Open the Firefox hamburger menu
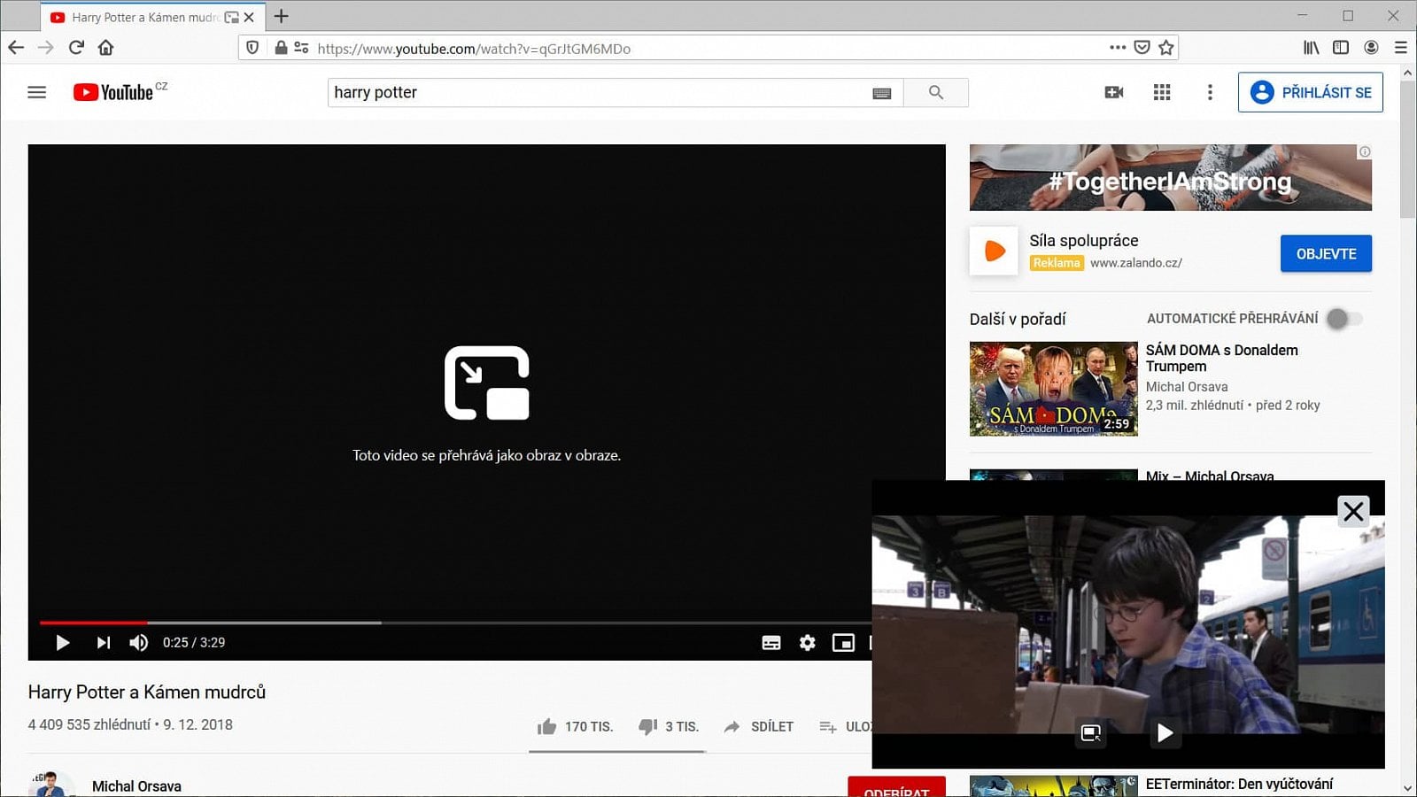1417x797 pixels. tap(1400, 48)
